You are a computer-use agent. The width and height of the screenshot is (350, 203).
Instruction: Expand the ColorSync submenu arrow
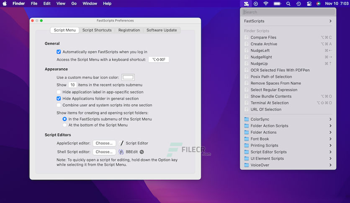click(330, 119)
